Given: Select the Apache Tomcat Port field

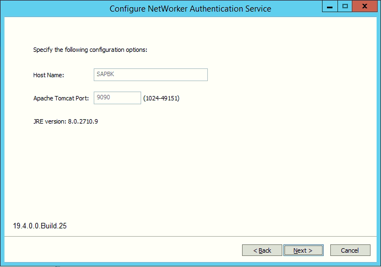Looking at the screenshot, I should tap(117, 98).
